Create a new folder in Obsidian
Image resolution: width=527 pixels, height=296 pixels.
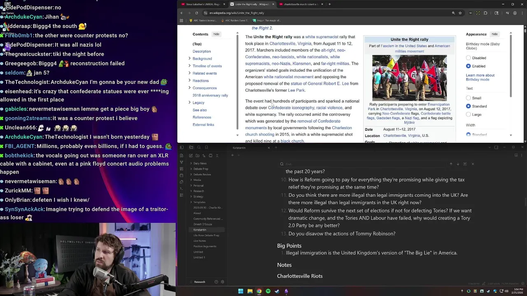click(197, 155)
